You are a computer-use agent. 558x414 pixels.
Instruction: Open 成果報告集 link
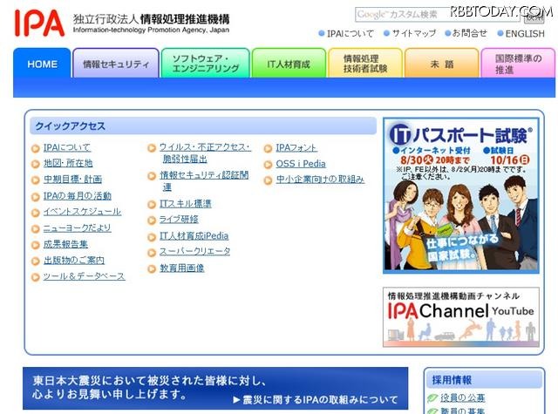[65, 244]
